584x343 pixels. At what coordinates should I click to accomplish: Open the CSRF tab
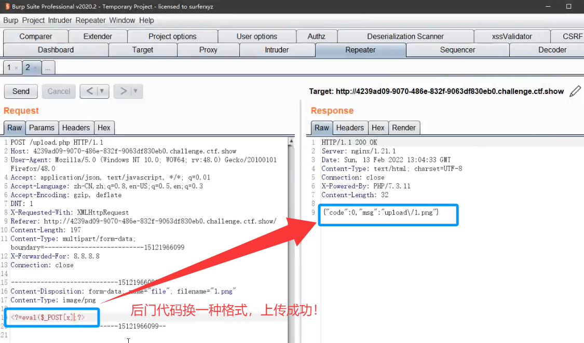[x=567, y=36]
